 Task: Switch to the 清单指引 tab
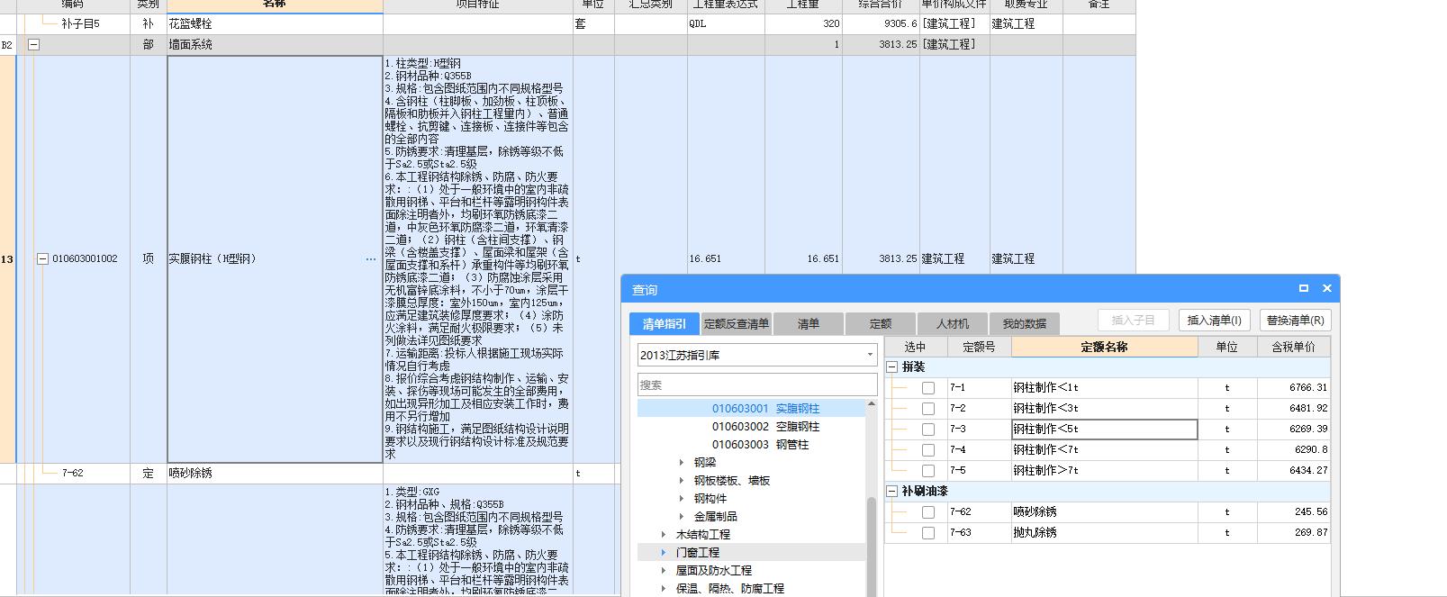(x=664, y=324)
